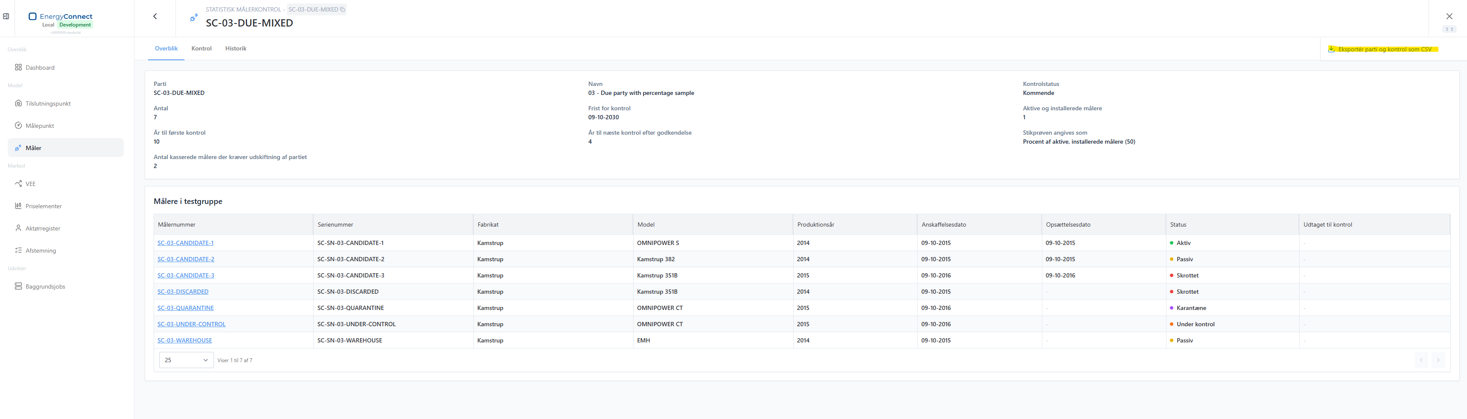Click the EnergyConnect logo
The image size is (1467, 419).
(60, 17)
